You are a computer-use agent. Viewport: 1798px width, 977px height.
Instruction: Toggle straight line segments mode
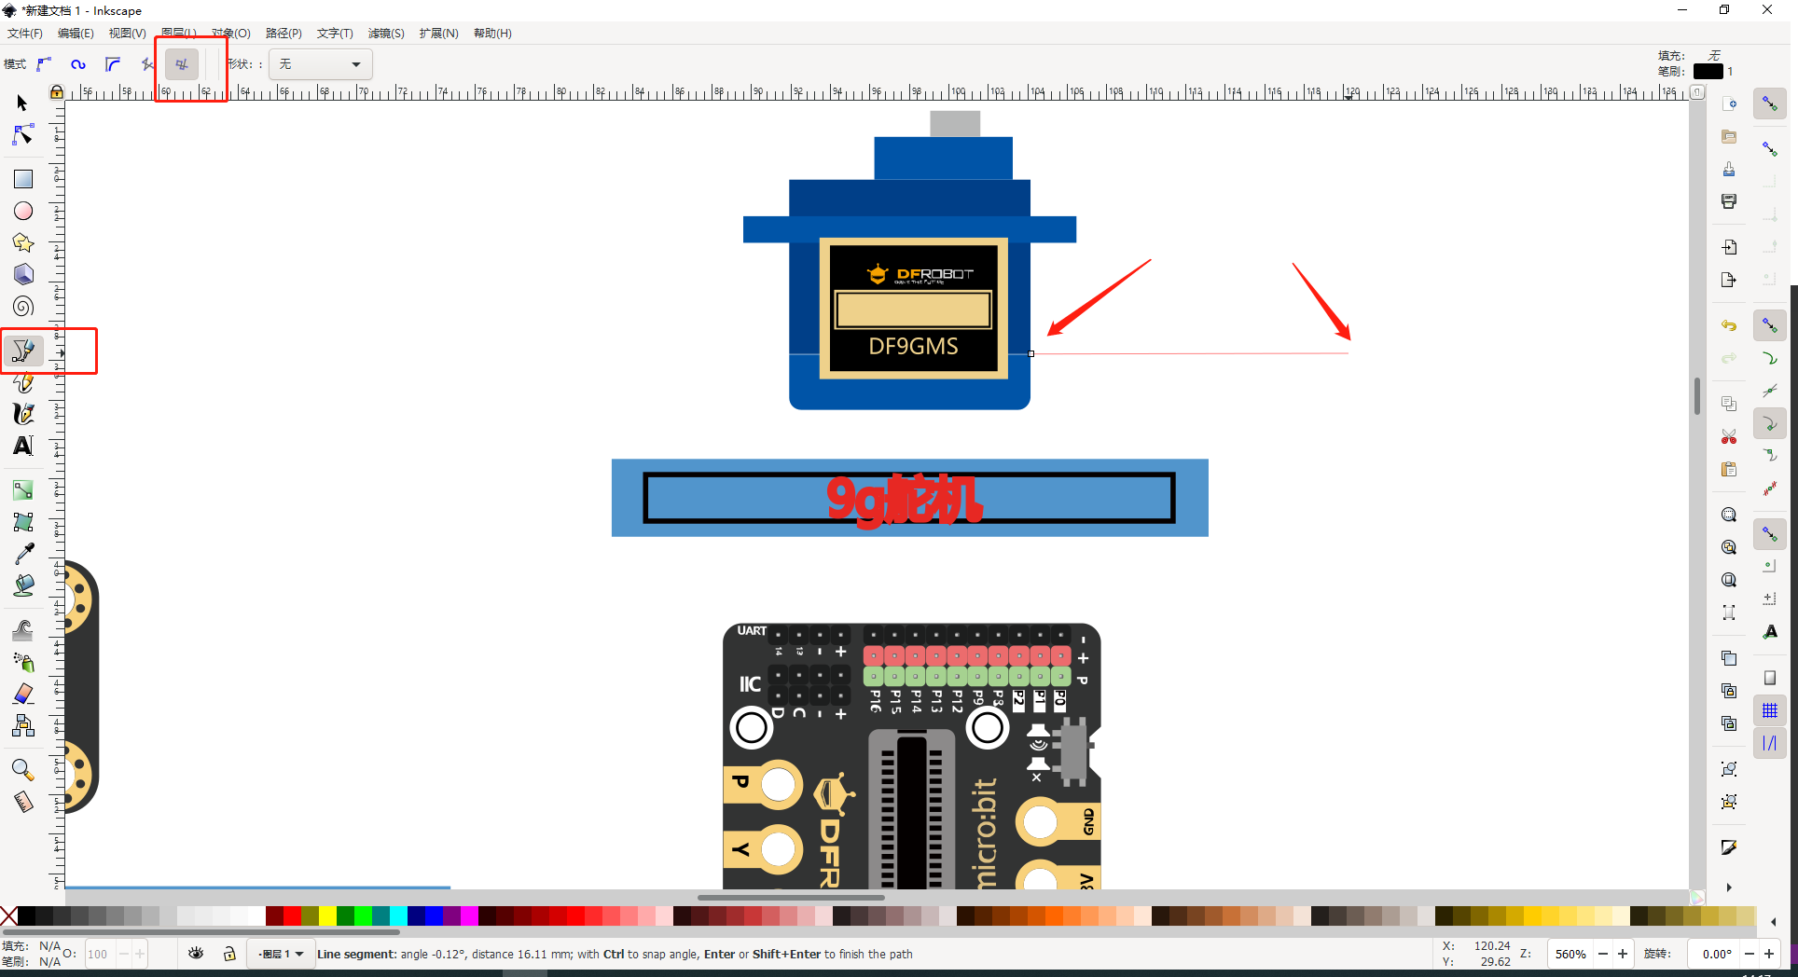(147, 64)
